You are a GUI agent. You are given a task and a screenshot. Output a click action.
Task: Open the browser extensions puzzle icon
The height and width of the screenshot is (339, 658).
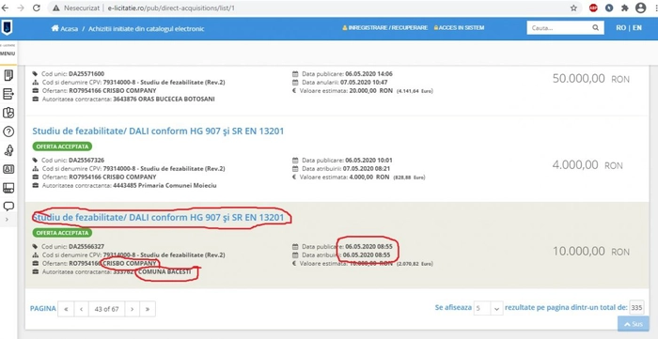(625, 8)
